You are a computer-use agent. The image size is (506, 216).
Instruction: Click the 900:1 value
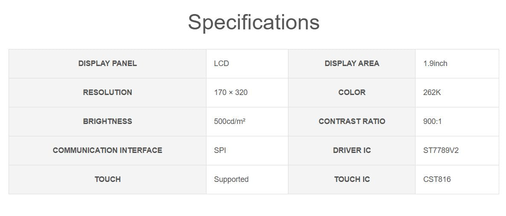point(432,121)
